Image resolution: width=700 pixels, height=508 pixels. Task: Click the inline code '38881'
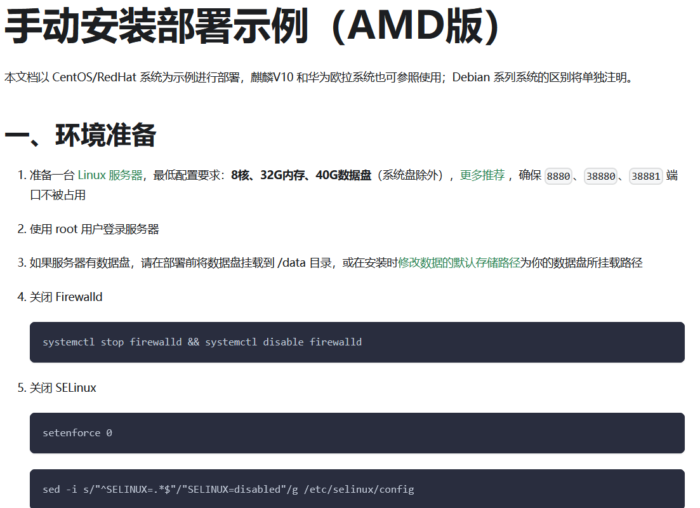[645, 176]
